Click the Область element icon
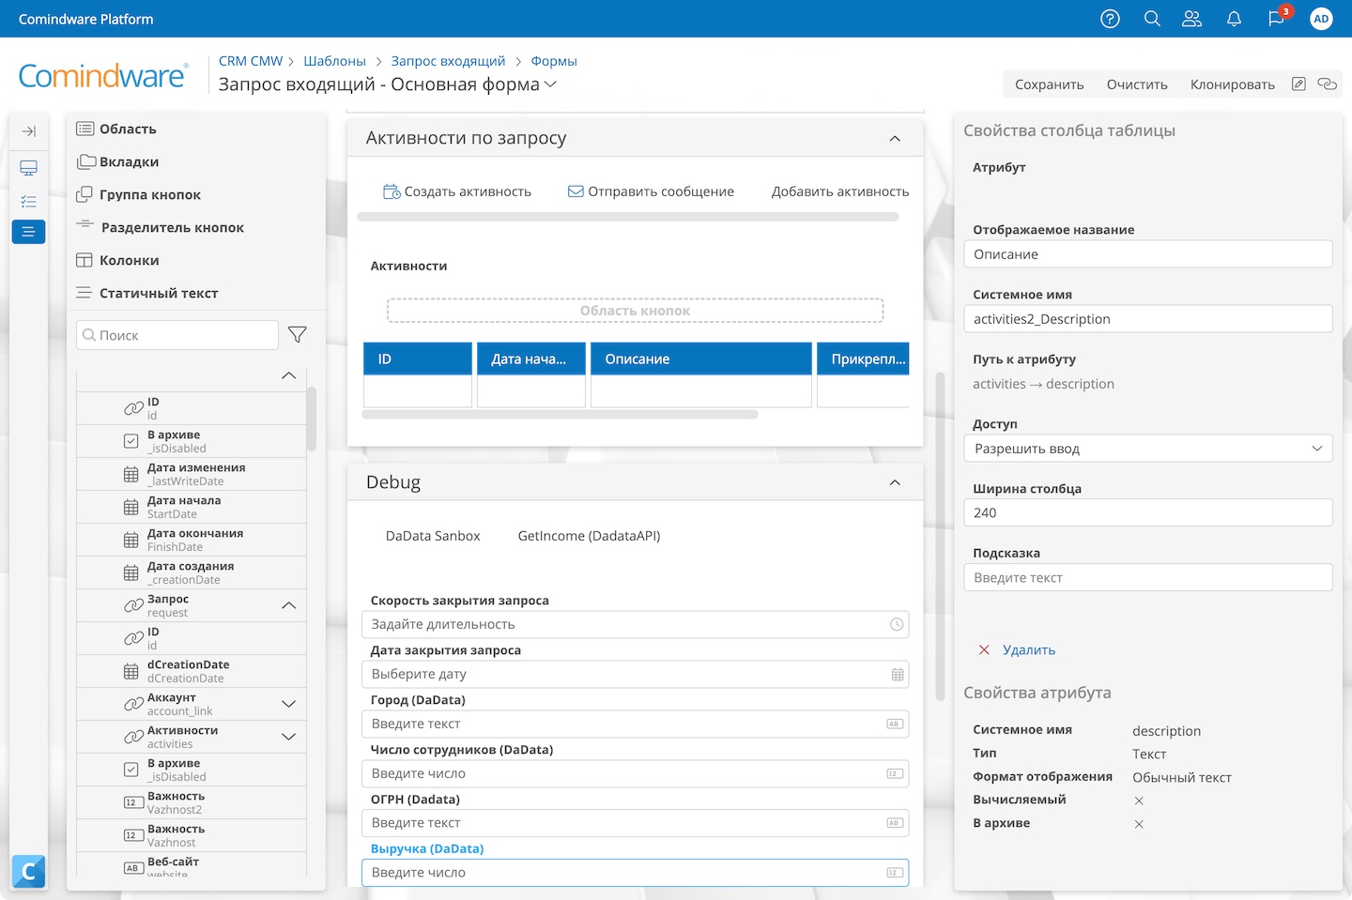The width and height of the screenshot is (1352, 900). [x=85, y=129]
